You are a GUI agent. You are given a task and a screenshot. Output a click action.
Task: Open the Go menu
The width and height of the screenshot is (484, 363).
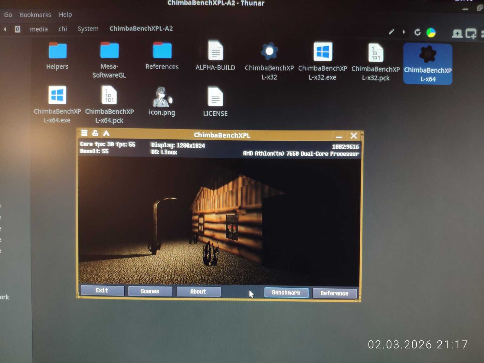[8, 15]
